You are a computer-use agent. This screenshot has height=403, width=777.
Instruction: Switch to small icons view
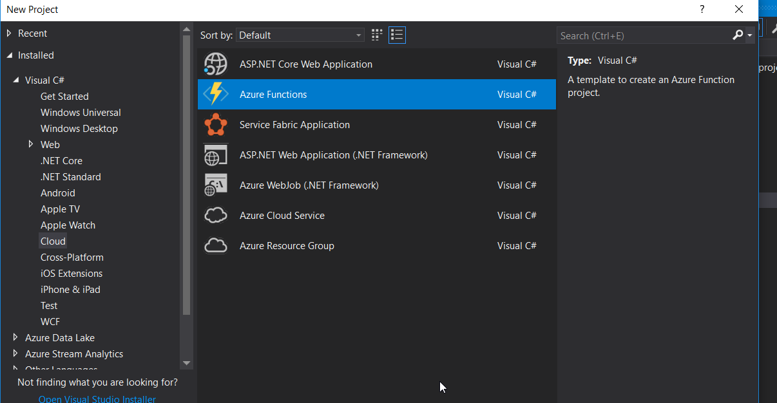[x=378, y=35]
